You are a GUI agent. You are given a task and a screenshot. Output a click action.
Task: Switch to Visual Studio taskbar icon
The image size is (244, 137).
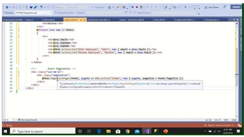(x=146, y=131)
